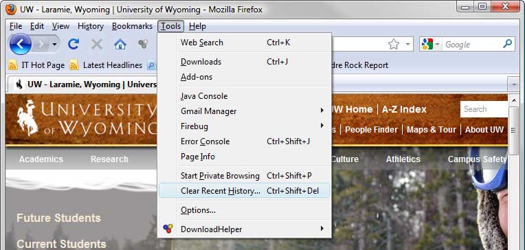Open the A-Z Index link
This screenshot has height=250, width=525.
(404, 109)
